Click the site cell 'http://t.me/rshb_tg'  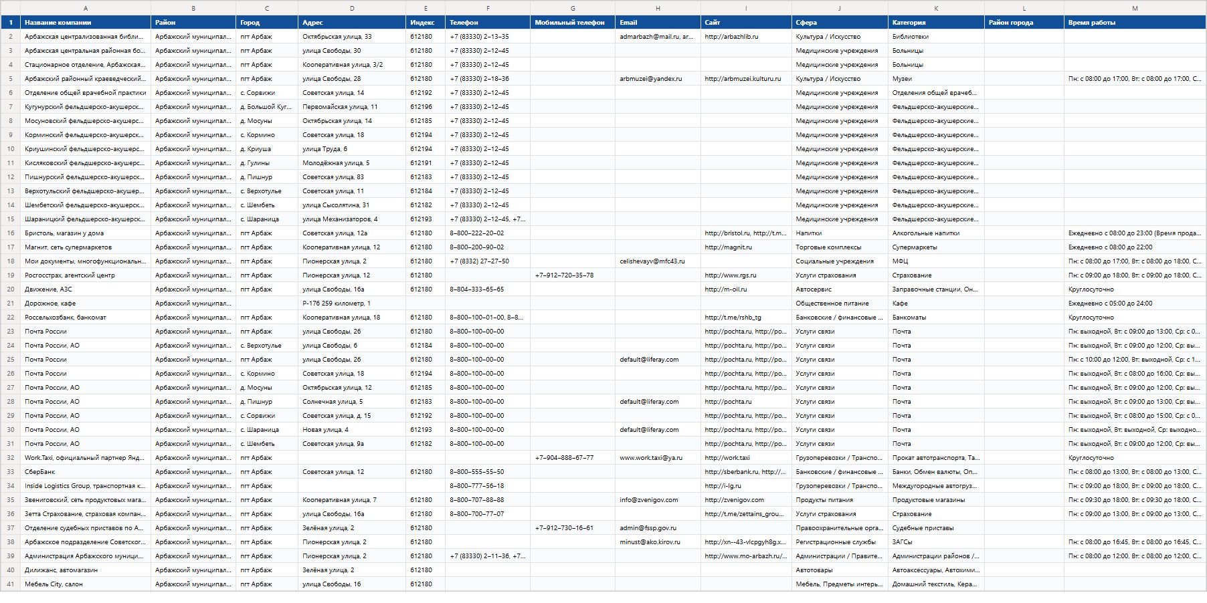(746, 318)
